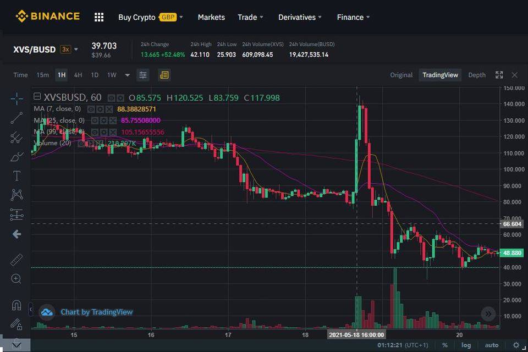This screenshot has width=528, height=352.
Task: Select the crosshair cursor tool
Action: [16, 98]
